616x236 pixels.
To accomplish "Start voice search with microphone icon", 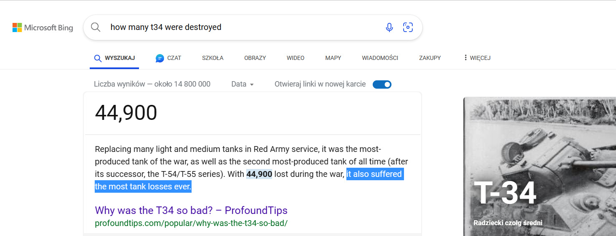I will pyautogui.click(x=389, y=27).
